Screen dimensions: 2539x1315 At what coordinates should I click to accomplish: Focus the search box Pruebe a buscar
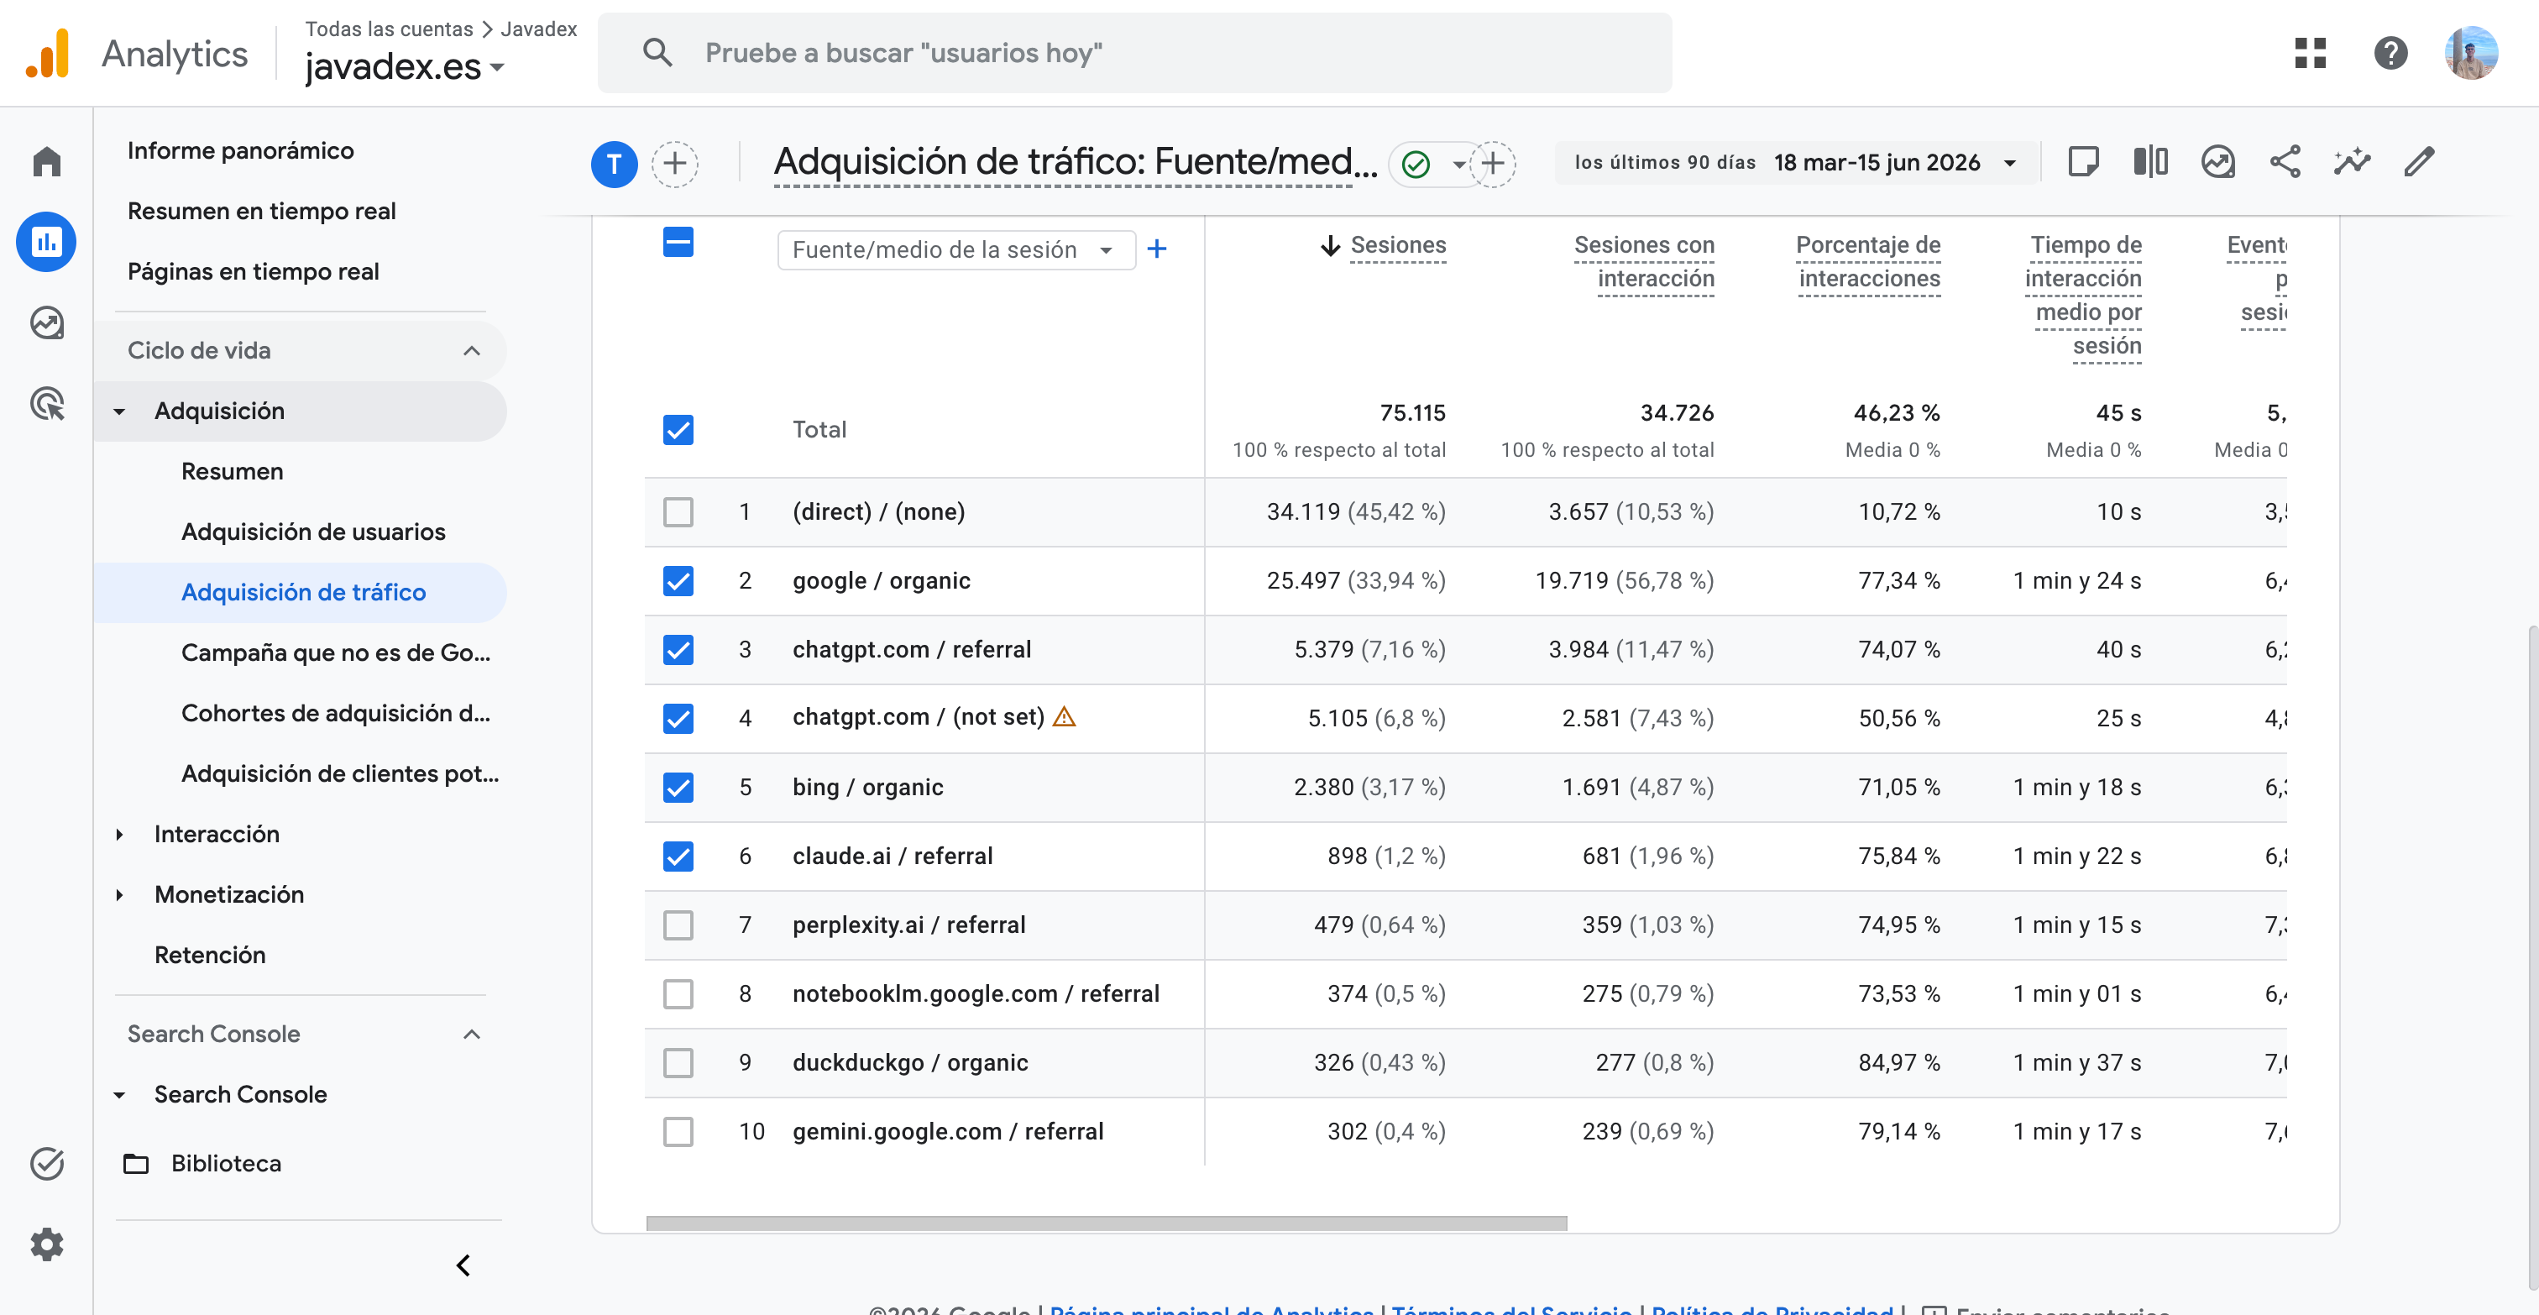click(1134, 53)
